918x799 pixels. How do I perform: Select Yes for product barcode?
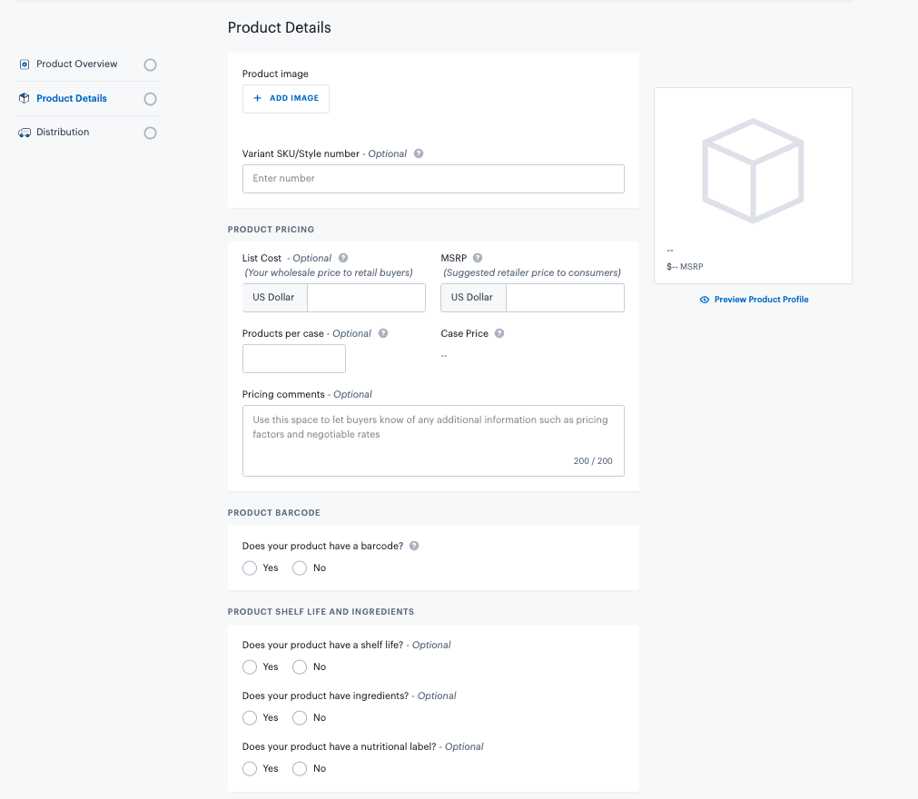[250, 568]
